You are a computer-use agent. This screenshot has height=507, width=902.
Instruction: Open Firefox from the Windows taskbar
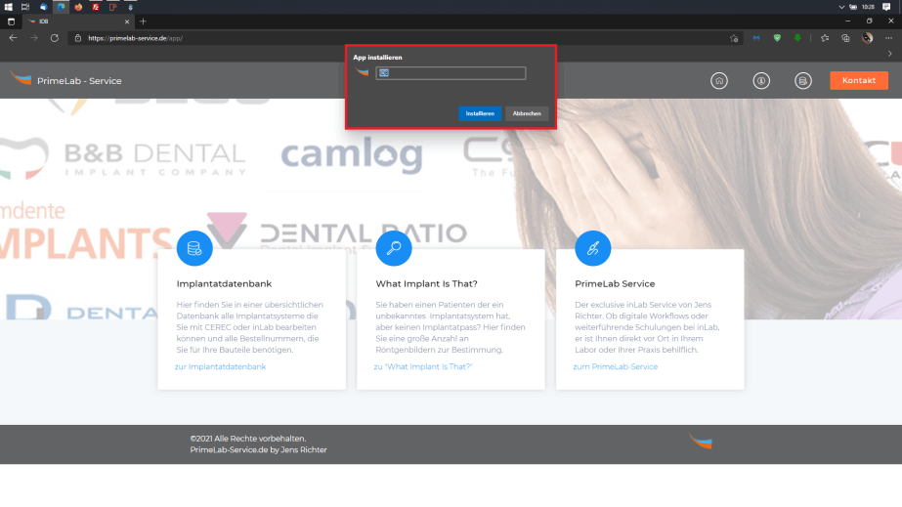[x=78, y=7]
